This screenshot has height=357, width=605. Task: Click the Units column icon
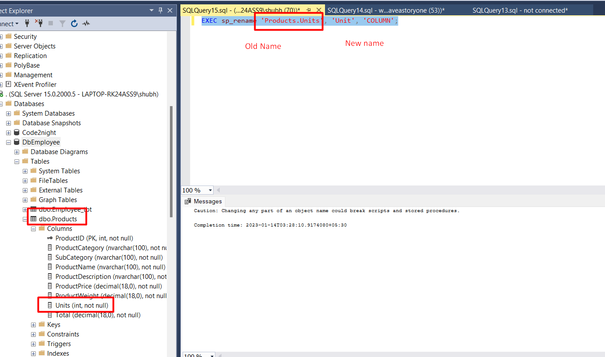50,306
